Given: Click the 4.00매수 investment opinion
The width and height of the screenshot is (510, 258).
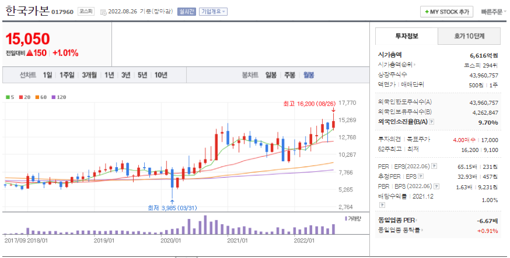Looking at the screenshot, I should point(464,140).
